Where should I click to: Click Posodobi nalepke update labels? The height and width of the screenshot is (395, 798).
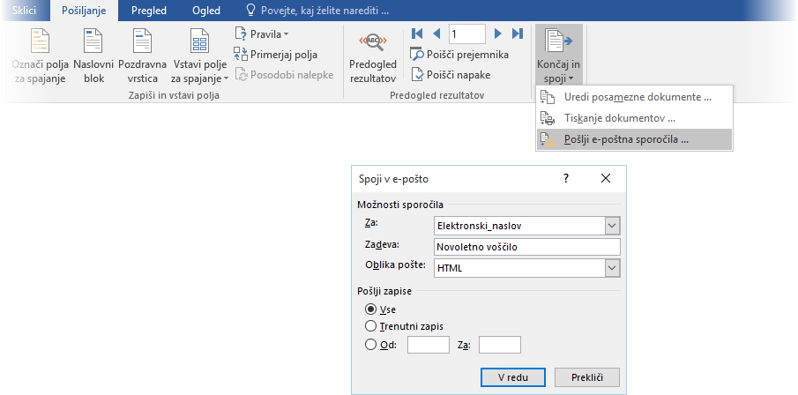click(x=284, y=75)
